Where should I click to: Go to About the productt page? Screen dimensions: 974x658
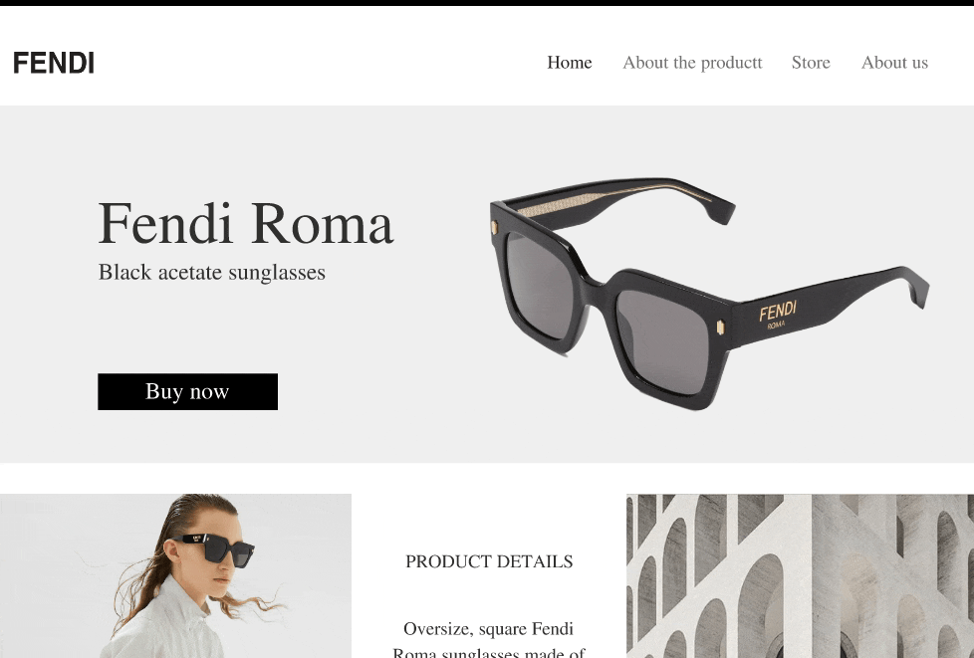coord(692,62)
